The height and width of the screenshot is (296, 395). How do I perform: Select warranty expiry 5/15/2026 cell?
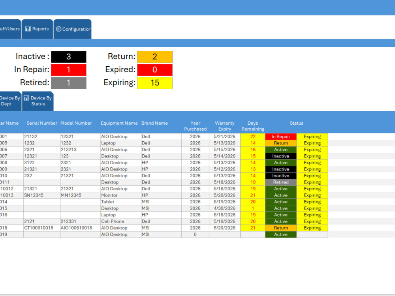tap(225, 150)
